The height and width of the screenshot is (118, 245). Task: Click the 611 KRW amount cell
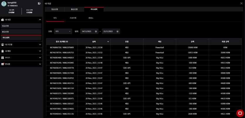[192, 98]
